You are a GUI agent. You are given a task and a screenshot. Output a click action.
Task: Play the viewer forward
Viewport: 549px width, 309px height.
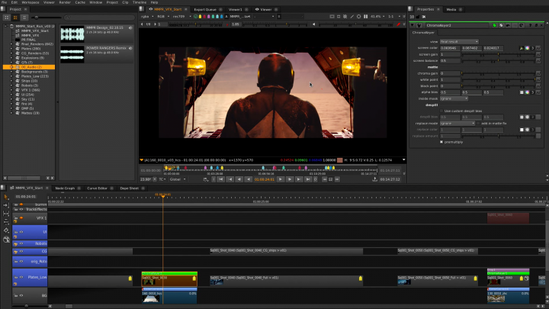click(280, 179)
